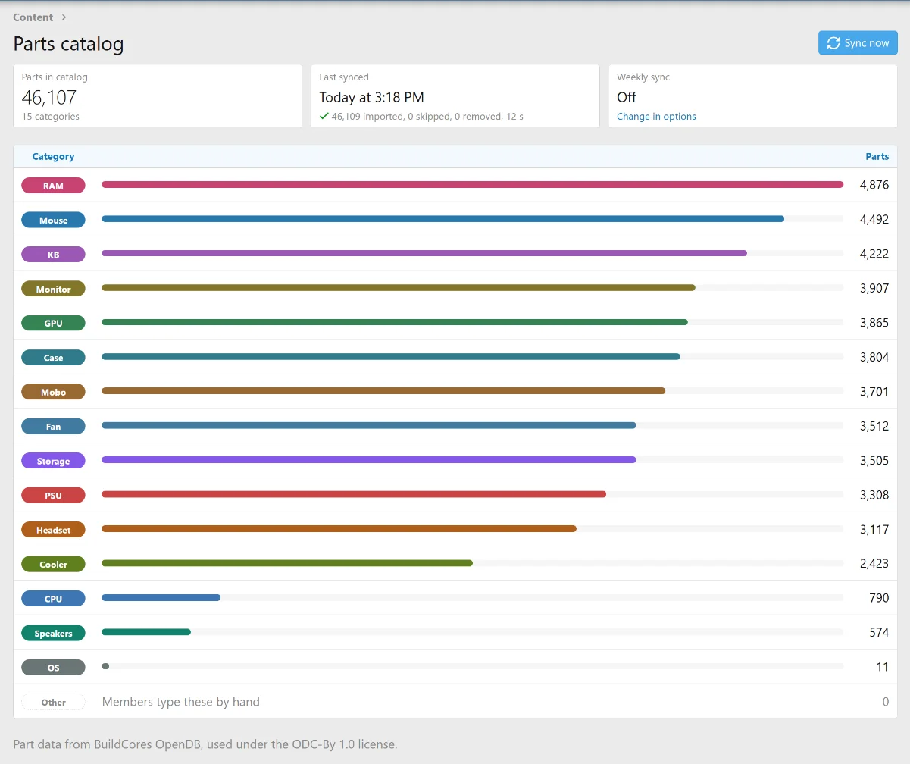The height and width of the screenshot is (764, 910).
Task: Click the Monitor parts count 3,907
Action: (x=874, y=288)
